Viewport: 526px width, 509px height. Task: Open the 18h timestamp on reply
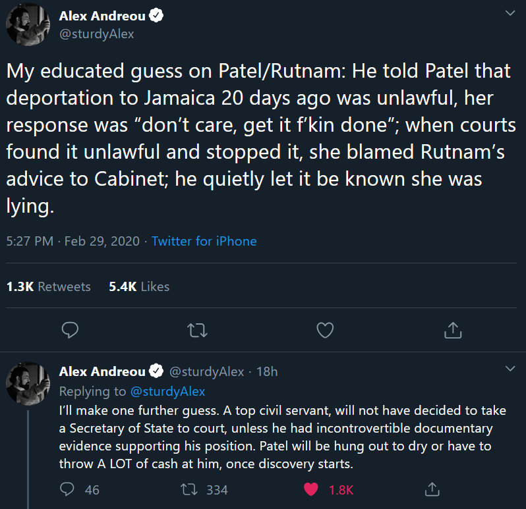tap(267, 371)
